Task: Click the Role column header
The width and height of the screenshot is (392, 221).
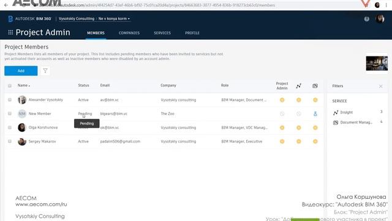Action: [225, 85]
